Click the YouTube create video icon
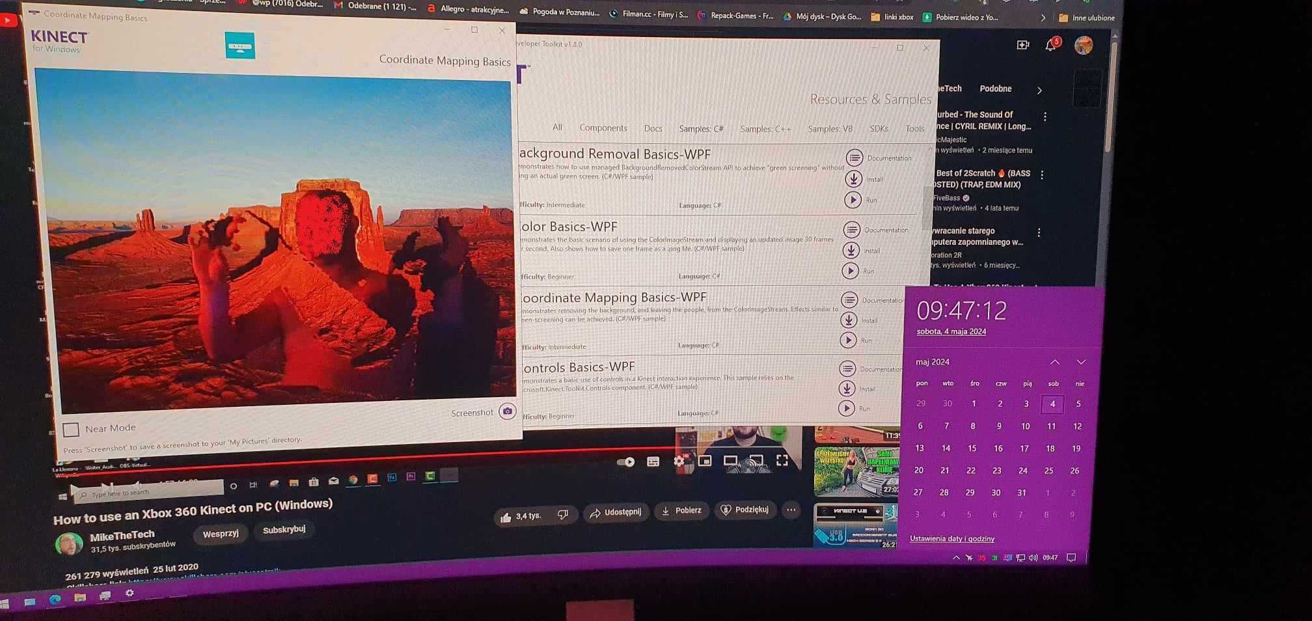Image resolution: width=1312 pixels, height=621 pixels. [x=1022, y=44]
